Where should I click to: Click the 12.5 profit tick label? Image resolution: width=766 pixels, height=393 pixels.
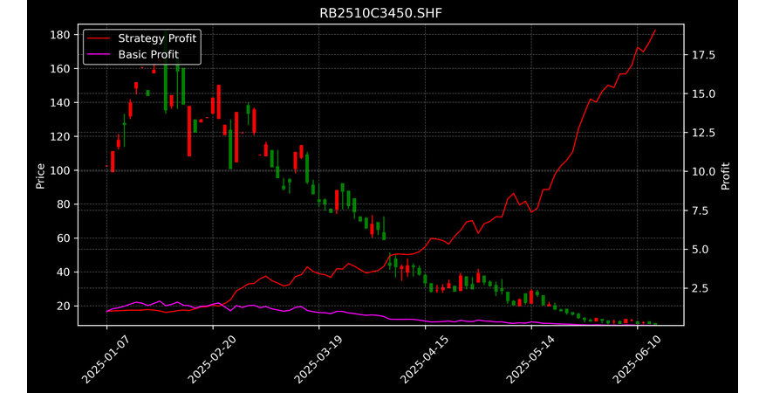point(701,133)
